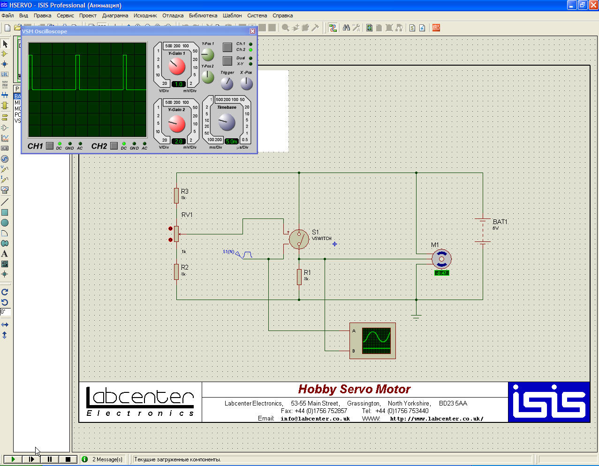
Task: Click the Y-Gain 2 red knob
Action: pos(177,124)
